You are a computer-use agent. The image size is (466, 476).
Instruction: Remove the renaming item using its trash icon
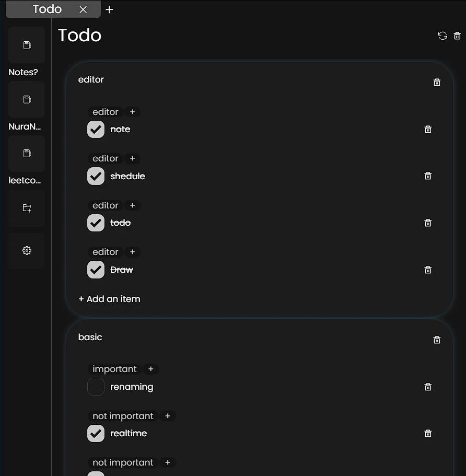[427, 387]
